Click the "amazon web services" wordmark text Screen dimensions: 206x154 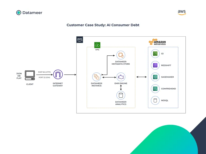click(160, 43)
